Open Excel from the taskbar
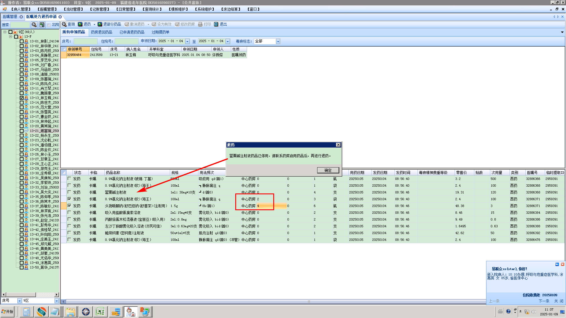The width and height of the screenshot is (566, 318). [100, 312]
